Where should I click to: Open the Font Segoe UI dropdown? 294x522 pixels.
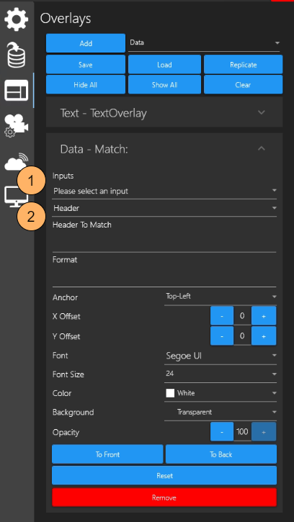[220, 356]
